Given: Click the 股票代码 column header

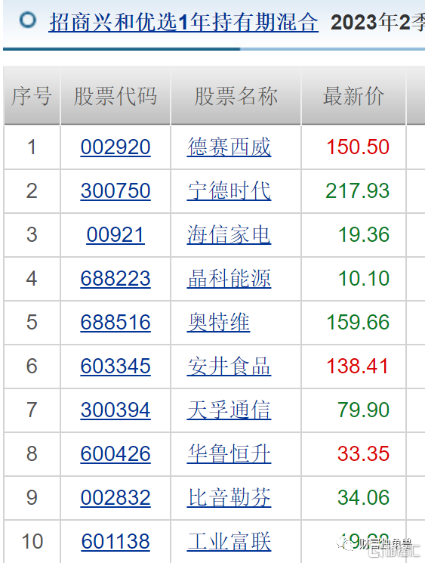Looking at the screenshot, I should pos(115,96).
